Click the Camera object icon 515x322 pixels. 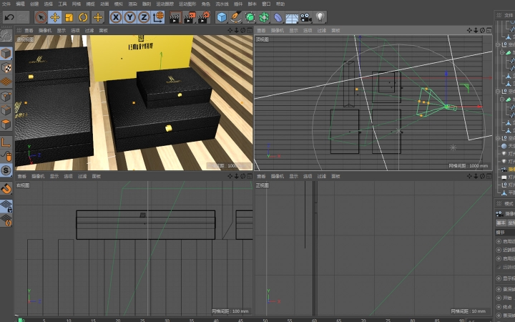pos(306,16)
